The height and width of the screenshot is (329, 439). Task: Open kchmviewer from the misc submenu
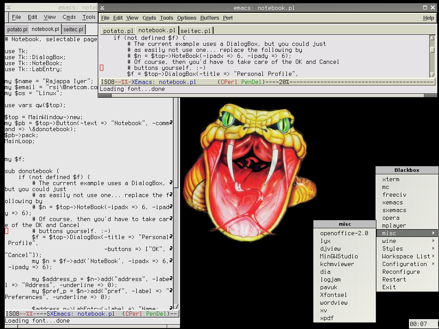click(x=345, y=264)
